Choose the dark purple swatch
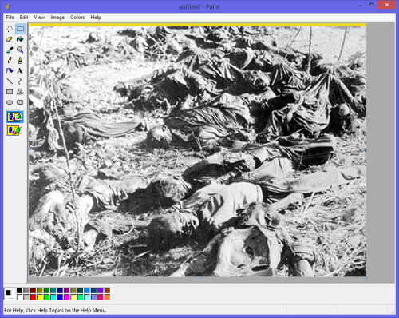The height and width of the screenshot is (318, 399). [x=67, y=290]
